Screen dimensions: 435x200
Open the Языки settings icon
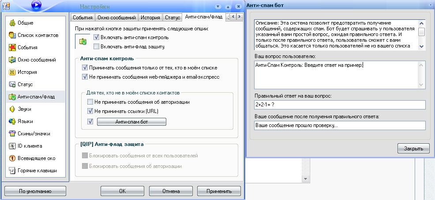coord(12,121)
